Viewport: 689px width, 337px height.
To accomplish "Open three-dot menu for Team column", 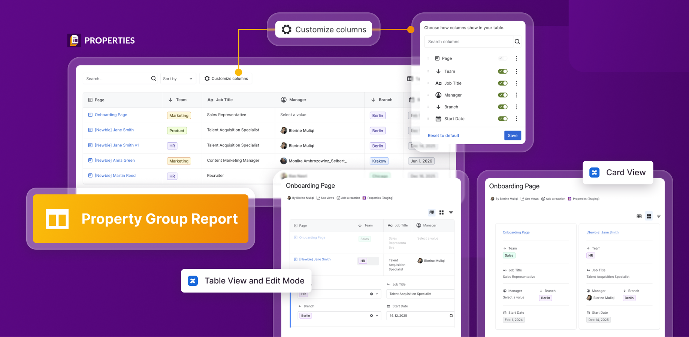I will pos(516,72).
